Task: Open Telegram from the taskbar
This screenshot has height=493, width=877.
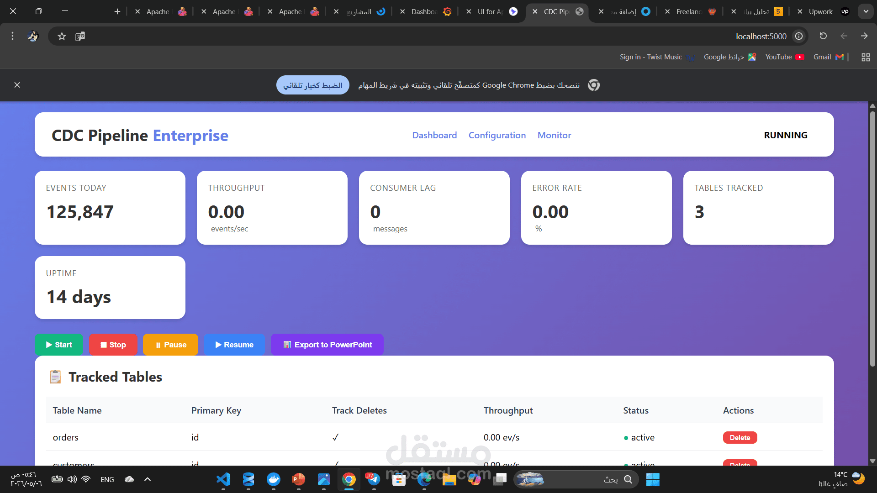Action: (x=373, y=479)
